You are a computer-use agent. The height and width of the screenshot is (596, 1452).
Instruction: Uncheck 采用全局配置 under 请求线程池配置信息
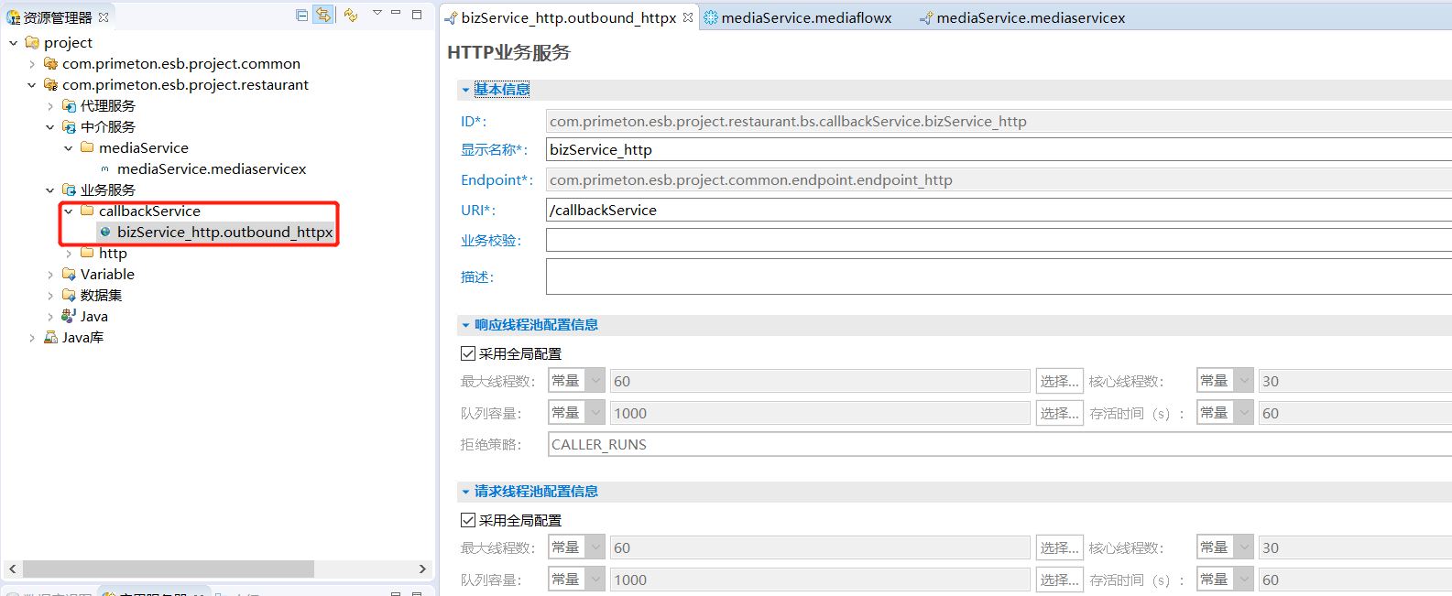468,520
